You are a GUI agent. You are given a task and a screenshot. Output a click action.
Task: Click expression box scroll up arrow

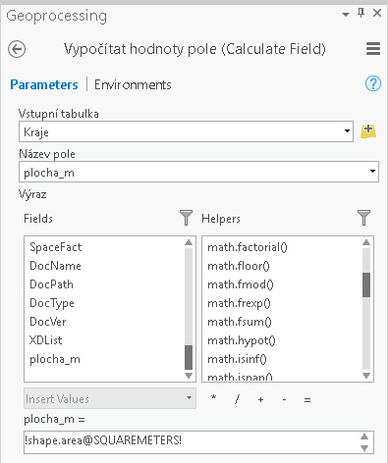click(364, 437)
